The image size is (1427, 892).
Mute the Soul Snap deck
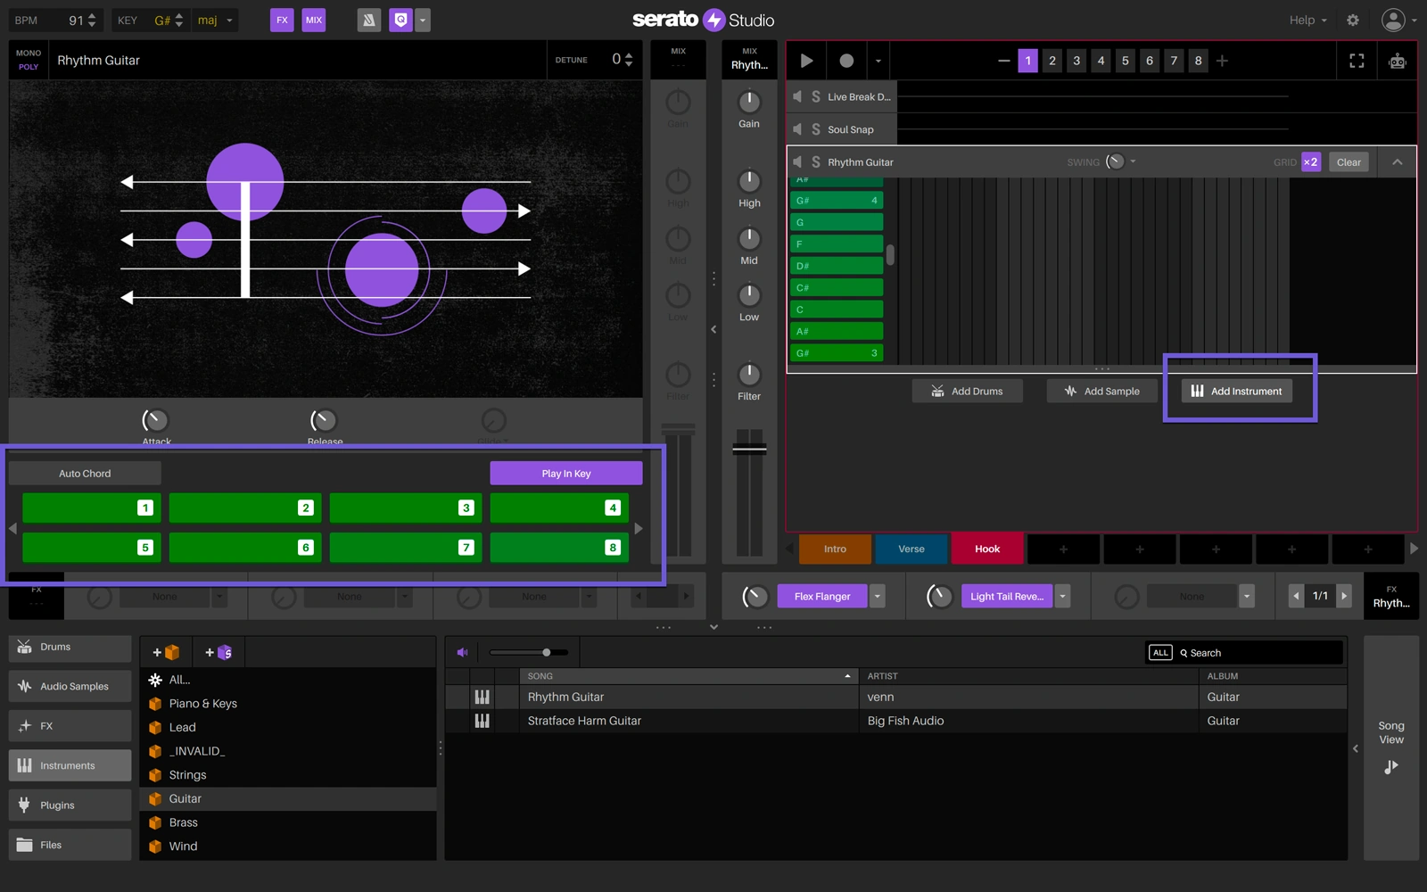coord(797,129)
